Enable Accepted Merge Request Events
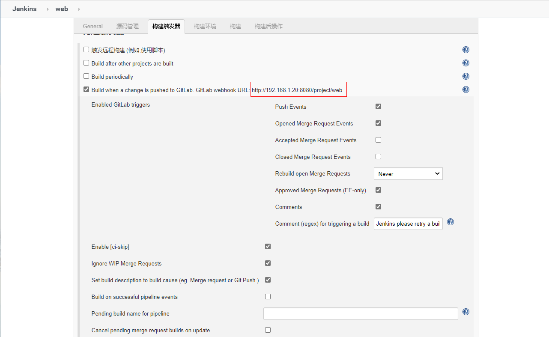The image size is (549, 337). 378,140
